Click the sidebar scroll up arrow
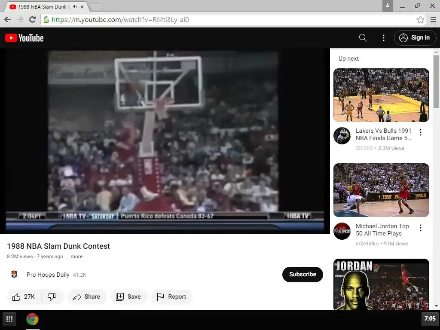Image resolution: width=440 pixels, height=330 pixels. 436,52
